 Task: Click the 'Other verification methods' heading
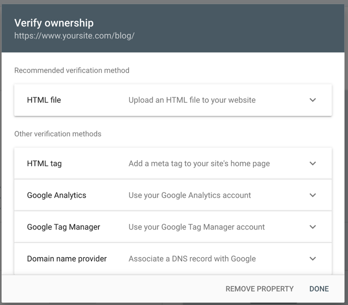58,134
